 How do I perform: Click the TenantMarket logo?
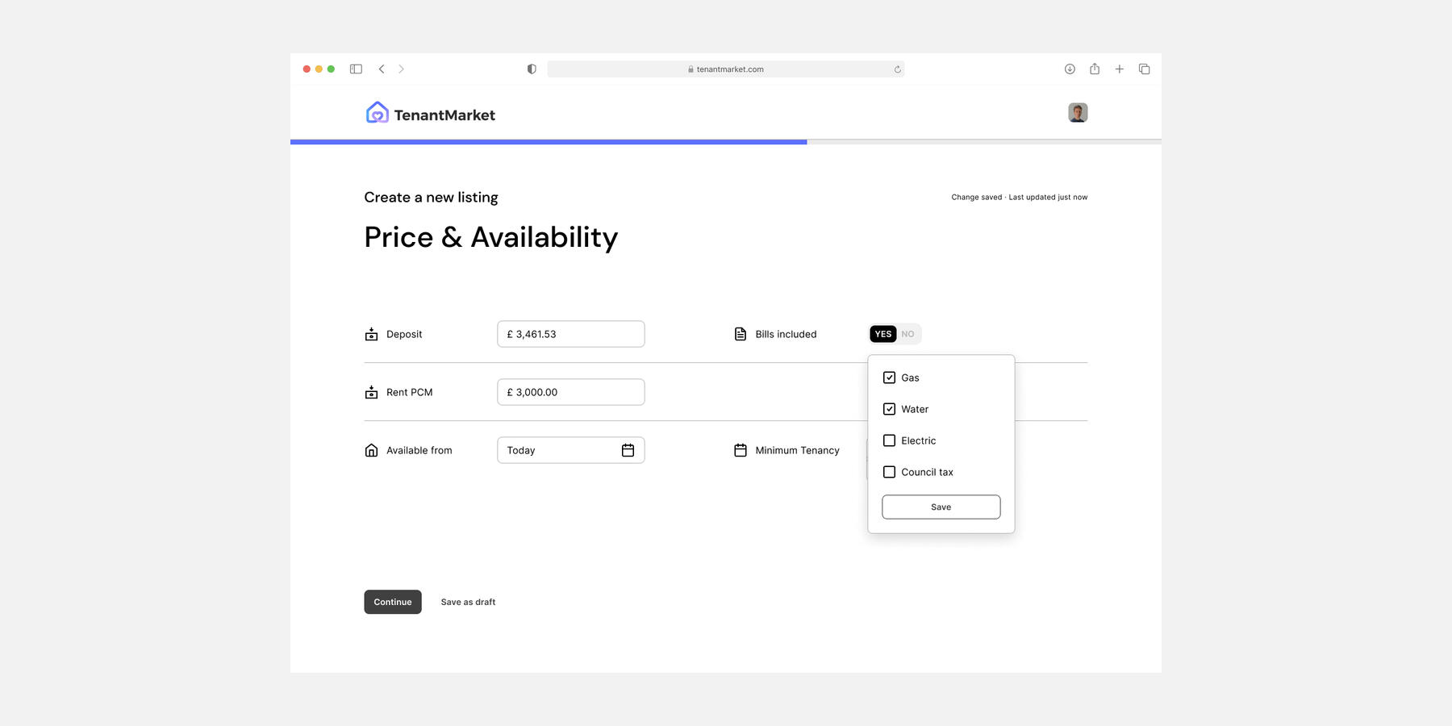pyautogui.click(x=430, y=112)
